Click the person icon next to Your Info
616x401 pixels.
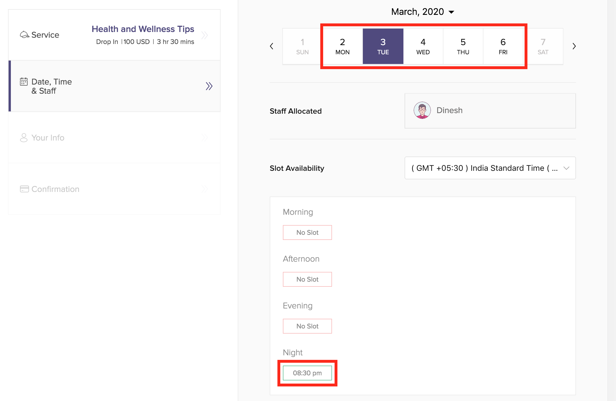point(24,138)
